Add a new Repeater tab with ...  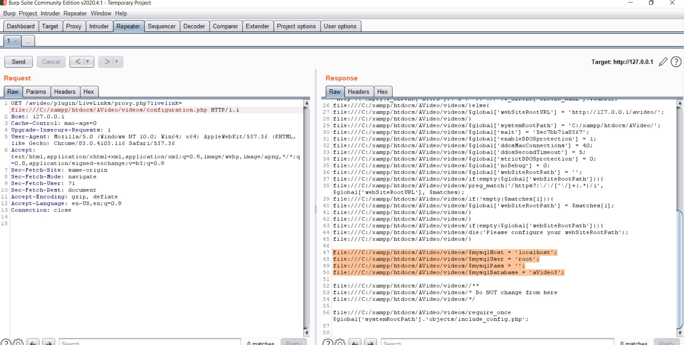[28, 41]
